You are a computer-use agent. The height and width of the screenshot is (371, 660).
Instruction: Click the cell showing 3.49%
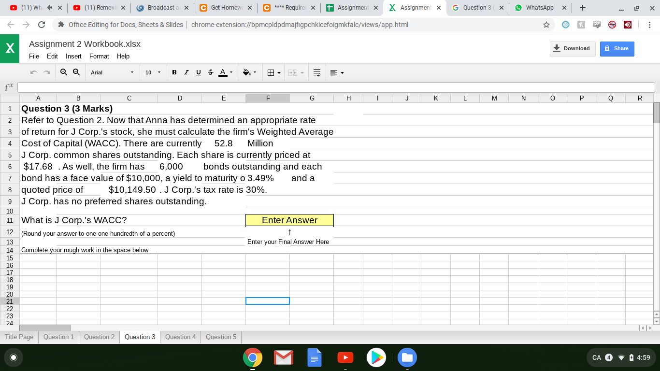tap(268, 178)
